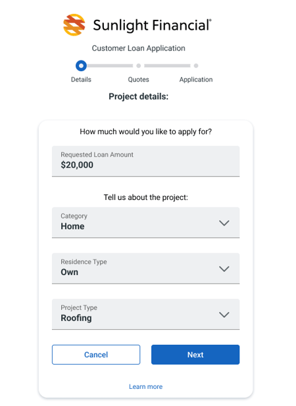Select the Application step dot indicator
This screenshot has width=296, height=406.
click(196, 66)
